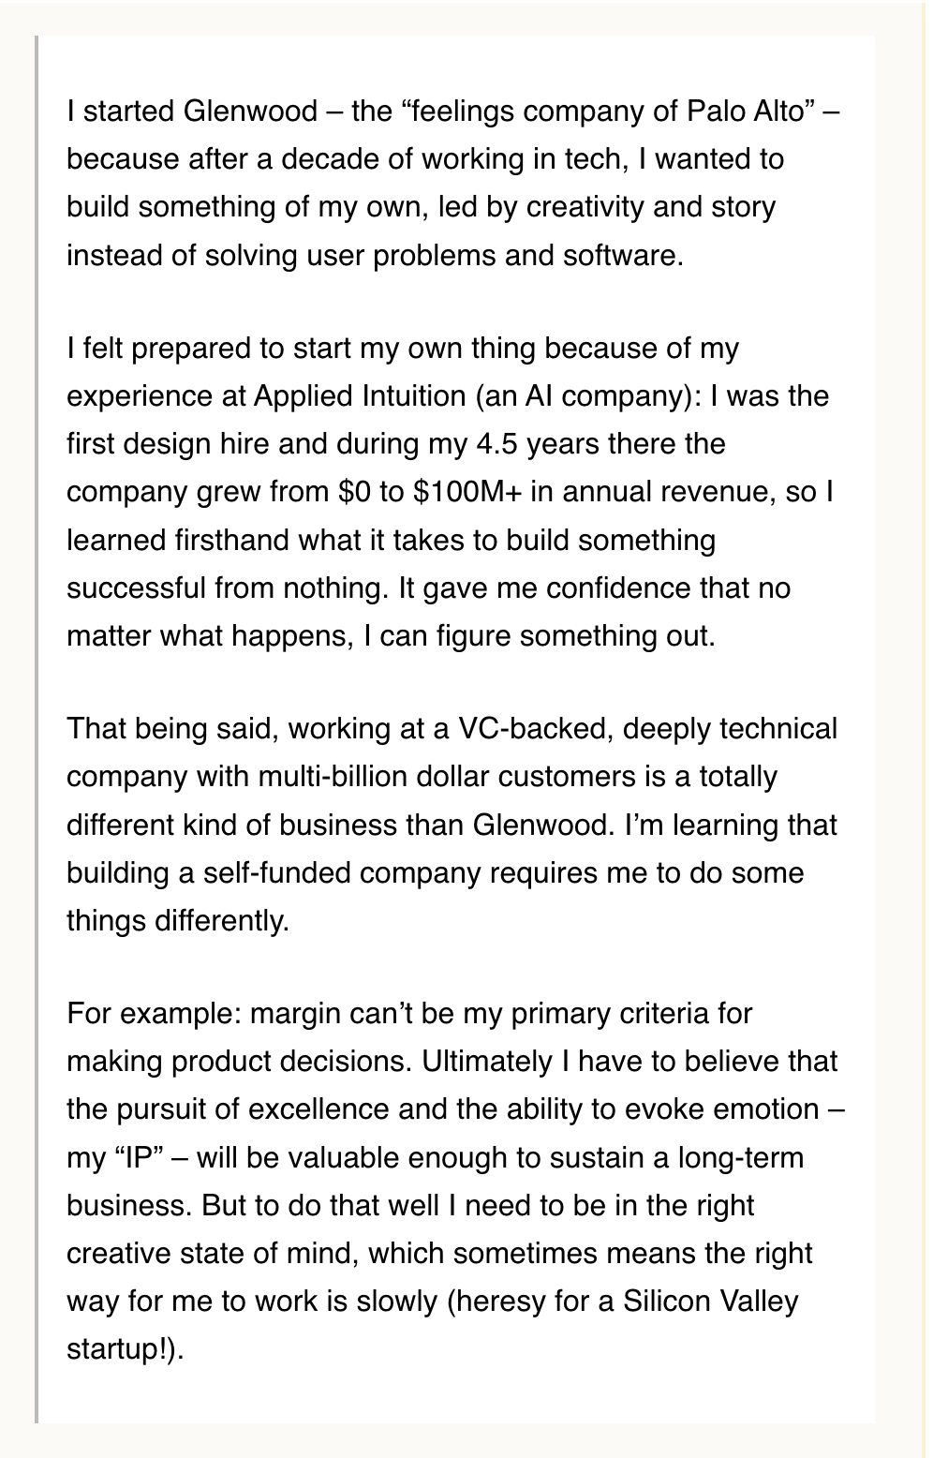Click the gray vertical blockquote bar on the left
Screen dimensions: 933x1458
tap(37, 729)
